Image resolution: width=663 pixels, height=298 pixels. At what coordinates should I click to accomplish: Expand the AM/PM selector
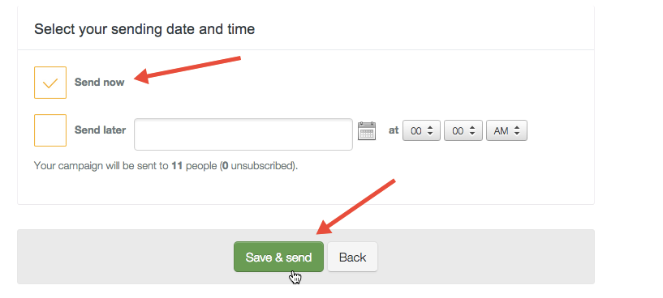pyautogui.click(x=506, y=130)
